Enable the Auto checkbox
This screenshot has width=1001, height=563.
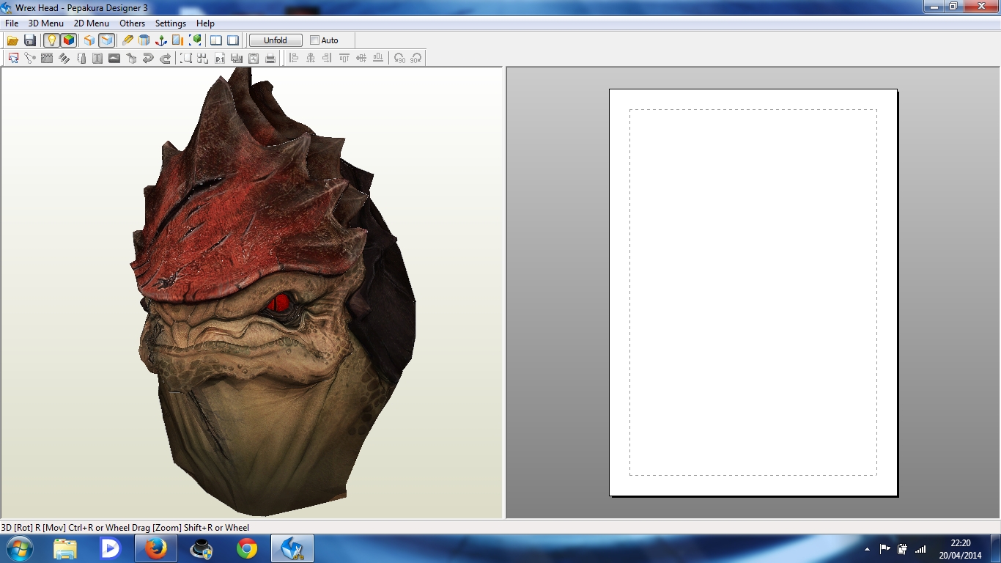[315, 40]
